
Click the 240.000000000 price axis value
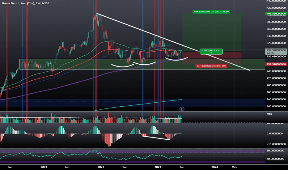point(276,71)
